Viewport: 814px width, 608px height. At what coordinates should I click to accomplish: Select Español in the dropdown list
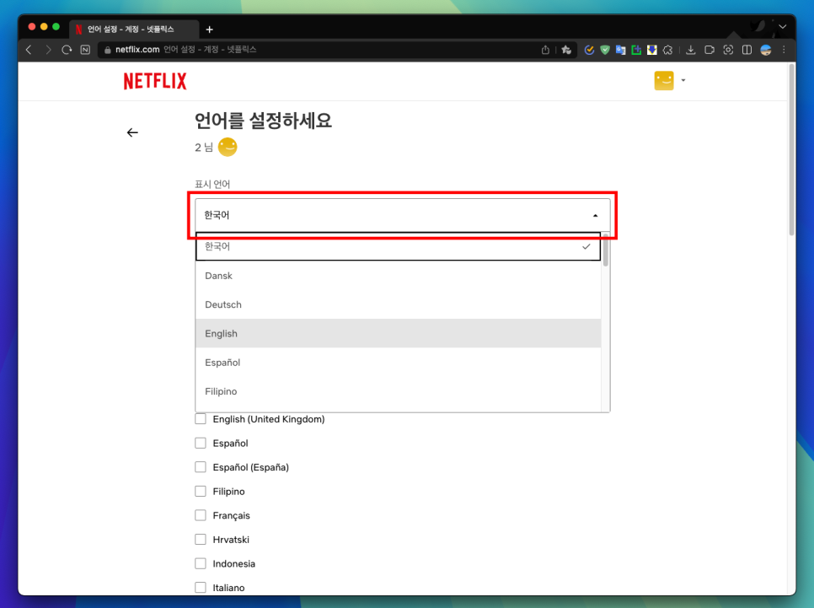pos(399,363)
